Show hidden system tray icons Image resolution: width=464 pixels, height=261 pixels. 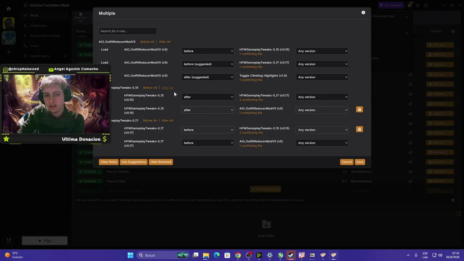coord(408,255)
